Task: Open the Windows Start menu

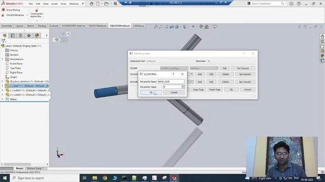Action: 5,178
